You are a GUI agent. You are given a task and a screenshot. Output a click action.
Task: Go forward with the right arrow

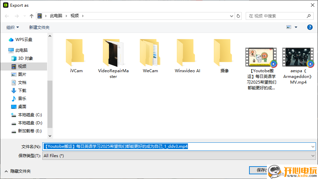click(16, 16)
